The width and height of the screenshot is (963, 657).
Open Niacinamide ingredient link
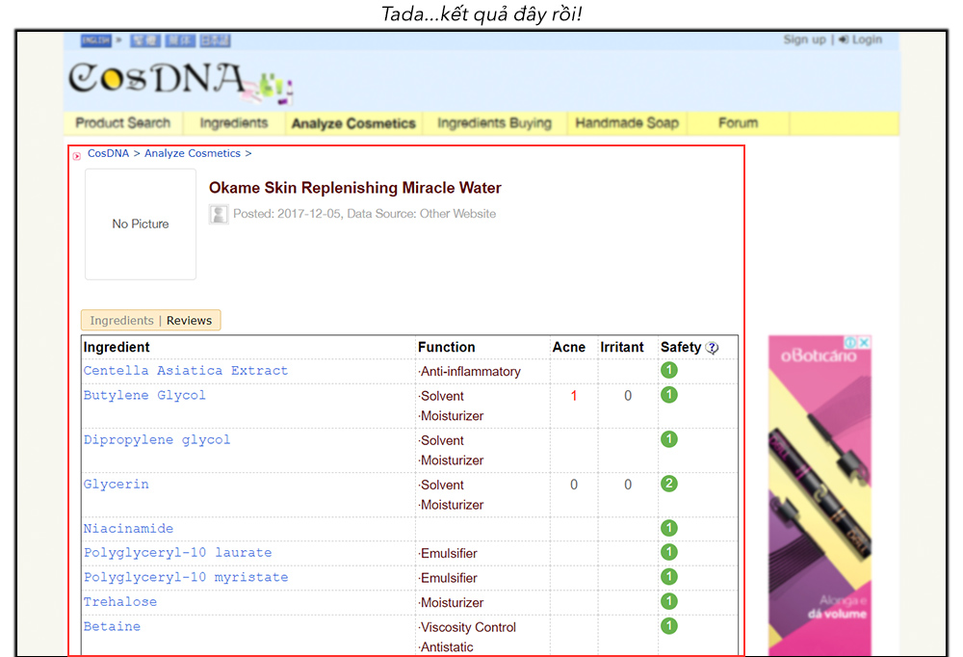click(x=128, y=529)
